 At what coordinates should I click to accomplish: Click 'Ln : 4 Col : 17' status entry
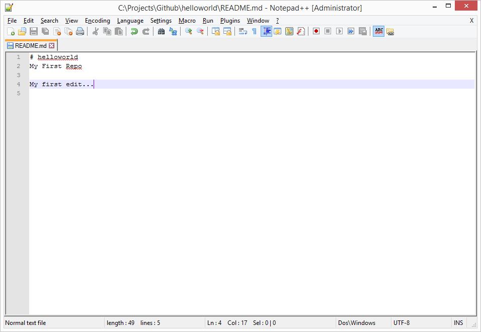click(x=227, y=323)
